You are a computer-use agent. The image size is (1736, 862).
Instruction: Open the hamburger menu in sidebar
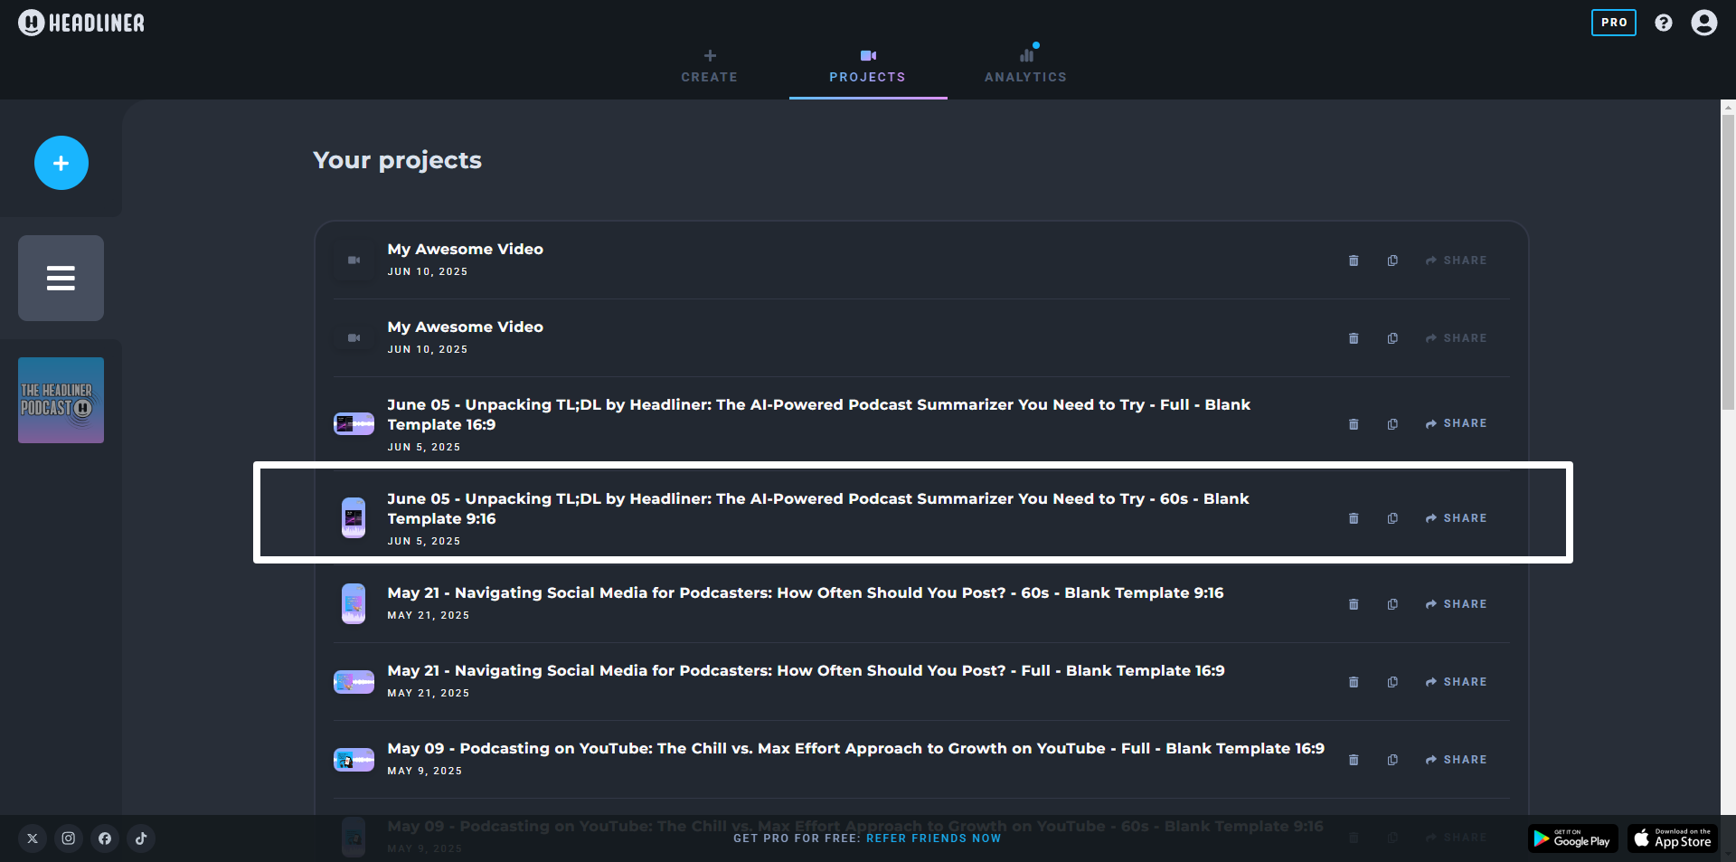[x=61, y=278]
